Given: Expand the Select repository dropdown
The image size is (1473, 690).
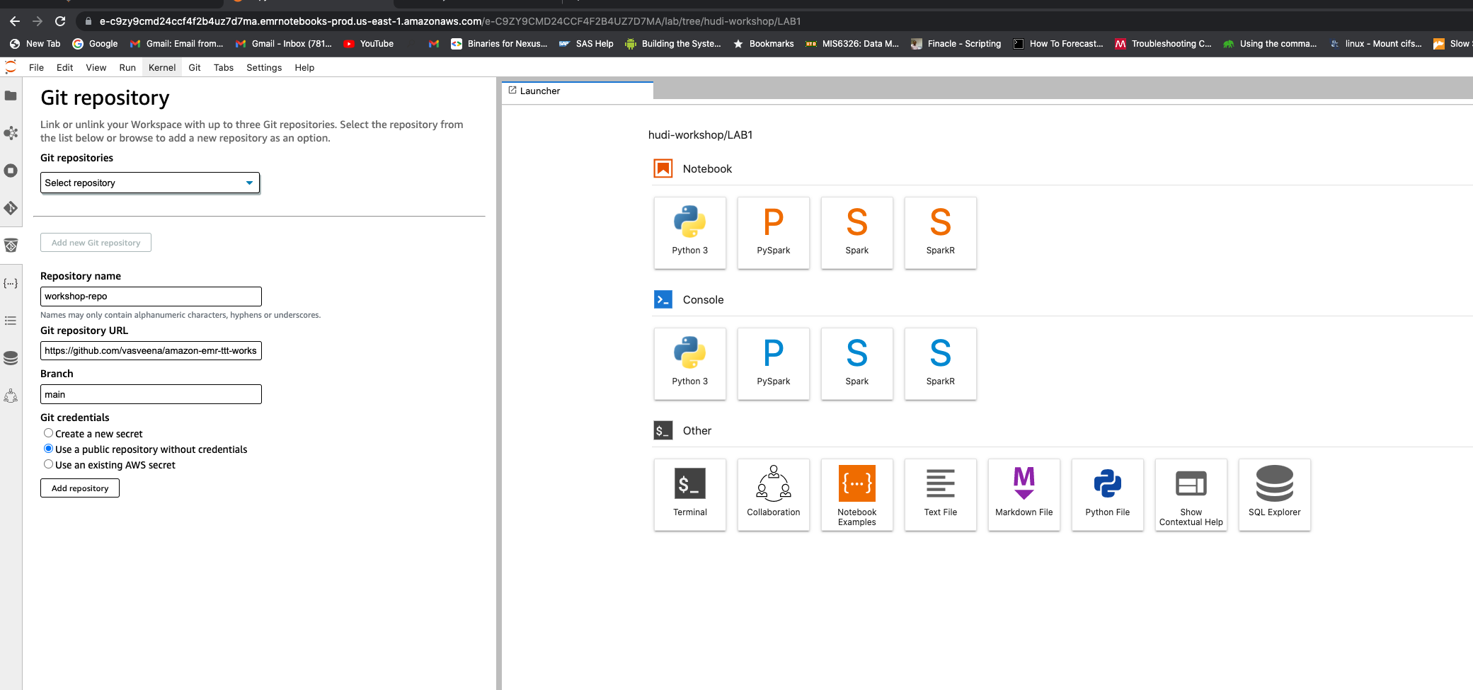Looking at the screenshot, I should (x=150, y=183).
